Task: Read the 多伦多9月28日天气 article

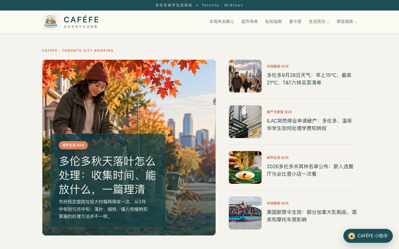Action: click(x=309, y=79)
